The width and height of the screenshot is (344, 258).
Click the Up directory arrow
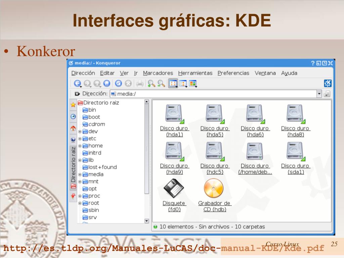(97, 83)
